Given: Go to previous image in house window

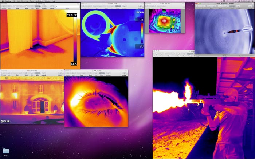Looking at the screenshot, I should (x=4, y=73).
